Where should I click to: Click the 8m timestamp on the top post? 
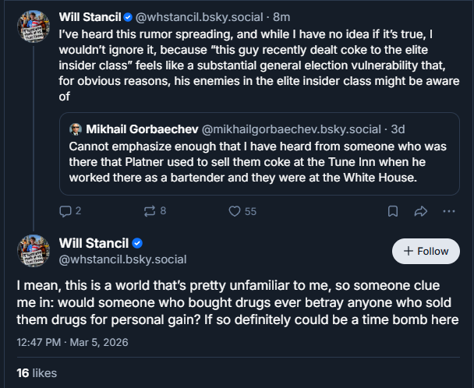tap(281, 17)
